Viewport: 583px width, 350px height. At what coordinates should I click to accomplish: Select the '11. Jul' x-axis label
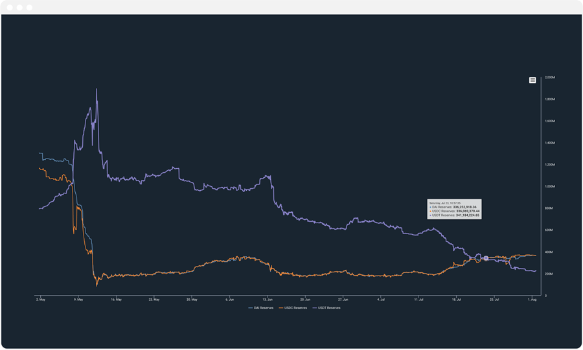tap(418, 300)
